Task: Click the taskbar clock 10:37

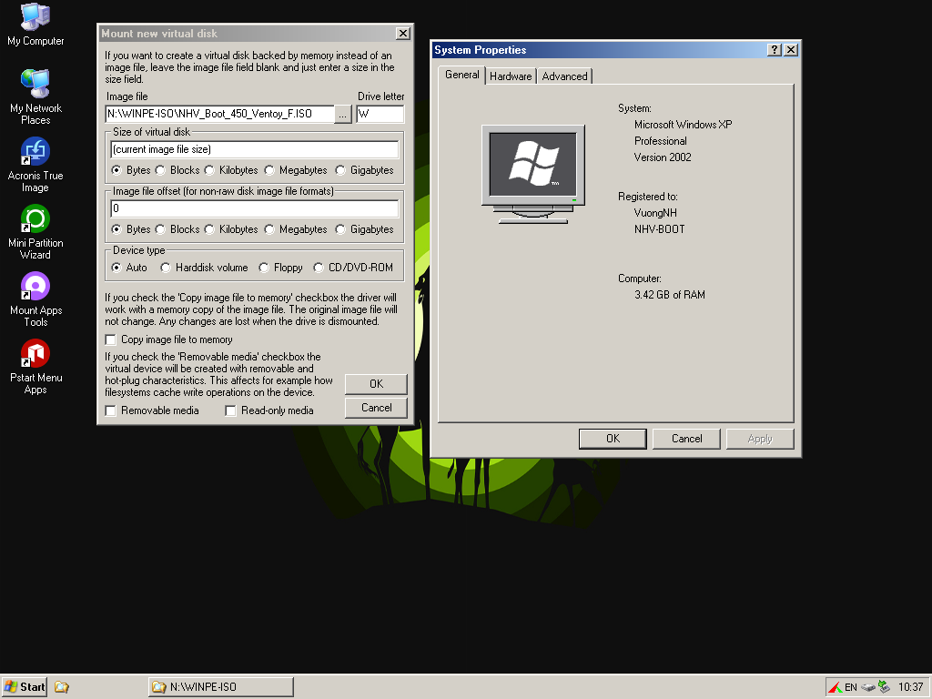Action: (910, 687)
